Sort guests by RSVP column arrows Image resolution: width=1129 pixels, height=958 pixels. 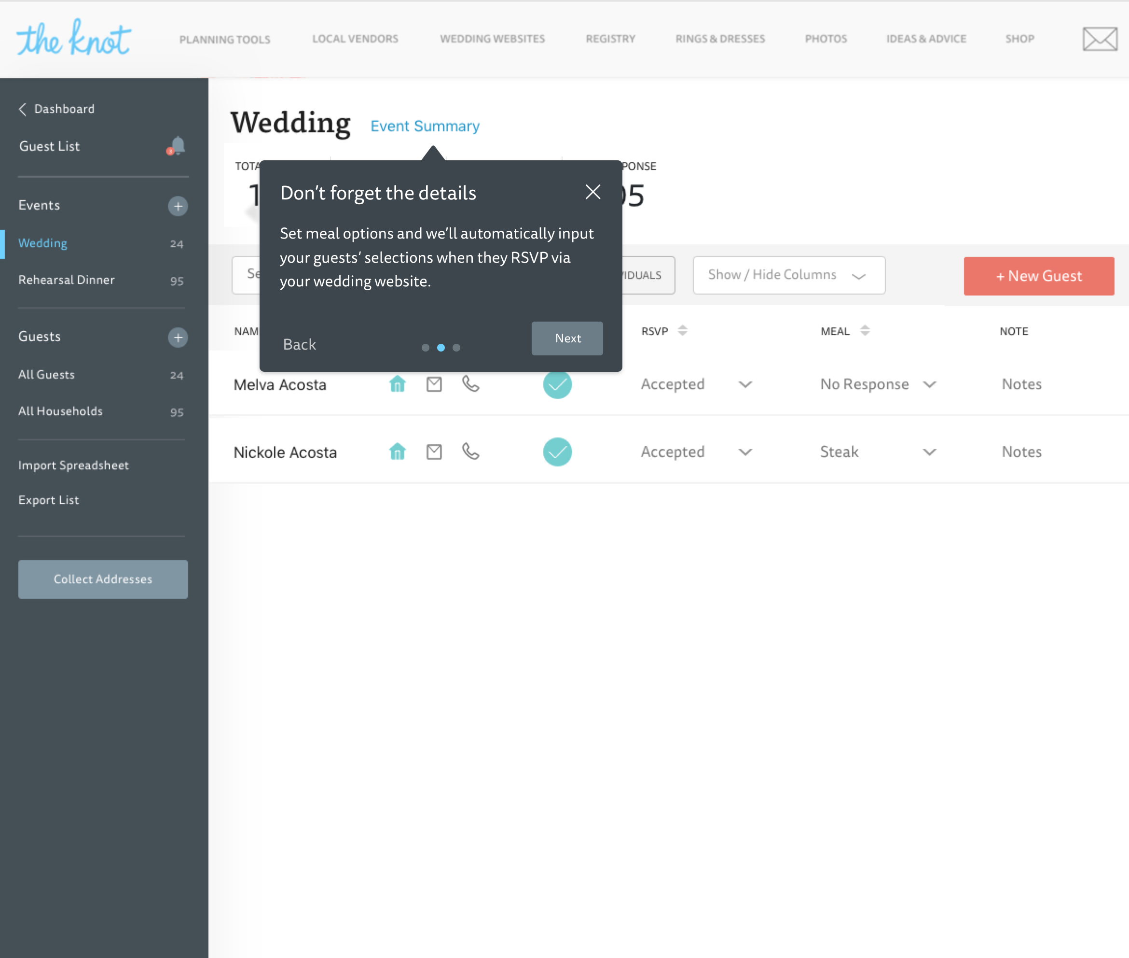683,330
